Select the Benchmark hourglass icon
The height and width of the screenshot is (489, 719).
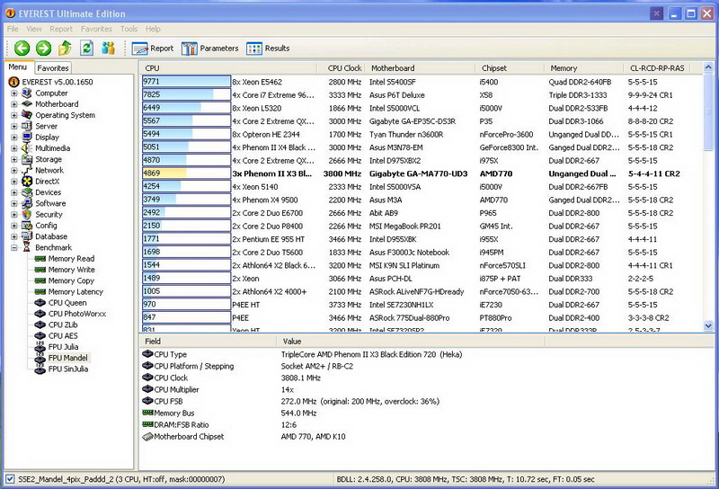pyautogui.click(x=27, y=247)
